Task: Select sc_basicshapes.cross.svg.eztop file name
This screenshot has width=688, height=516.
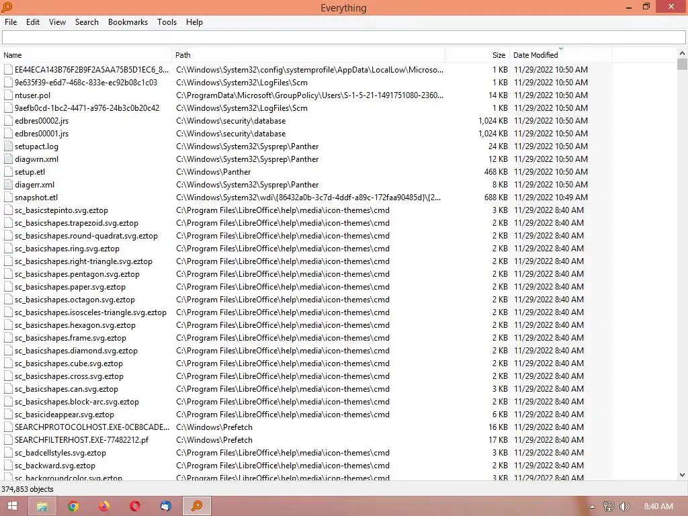Action: 69,376
